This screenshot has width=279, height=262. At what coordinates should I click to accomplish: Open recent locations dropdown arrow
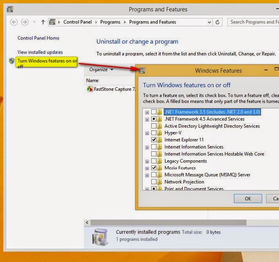click(34, 22)
